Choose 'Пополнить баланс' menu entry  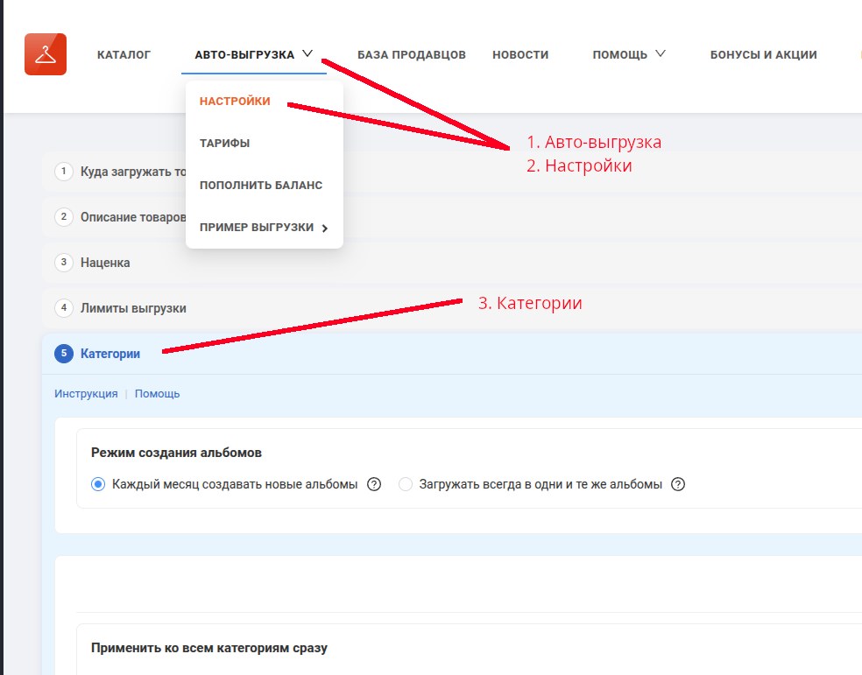point(260,185)
